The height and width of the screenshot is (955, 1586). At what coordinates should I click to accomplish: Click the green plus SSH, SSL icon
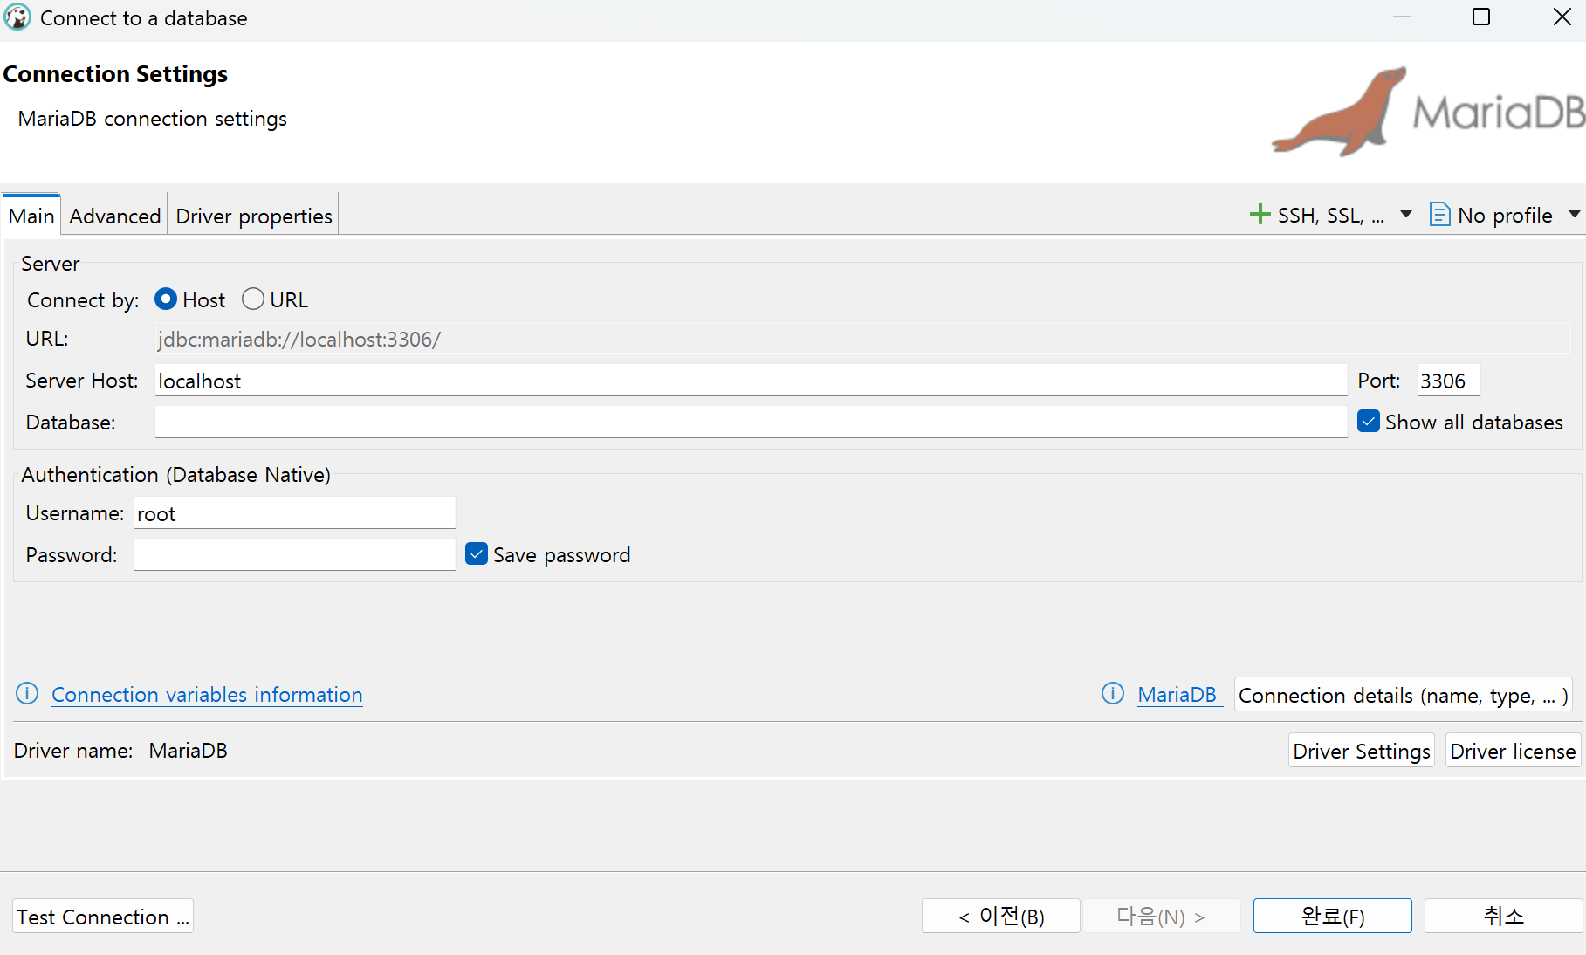tap(1260, 215)
